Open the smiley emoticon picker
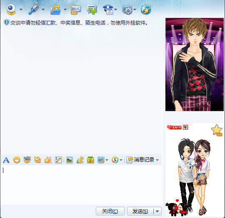Image resolution: width=225 pixels, height=218 pixels. [17, 160]
